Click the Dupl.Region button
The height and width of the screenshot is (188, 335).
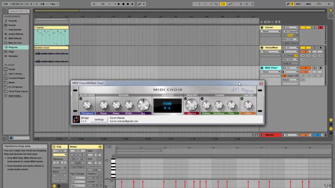(78, 167)
